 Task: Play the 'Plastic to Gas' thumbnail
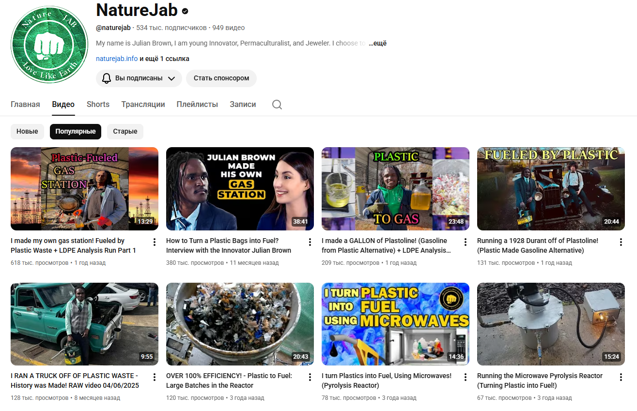pyautogui.click(x=395, y=189)
